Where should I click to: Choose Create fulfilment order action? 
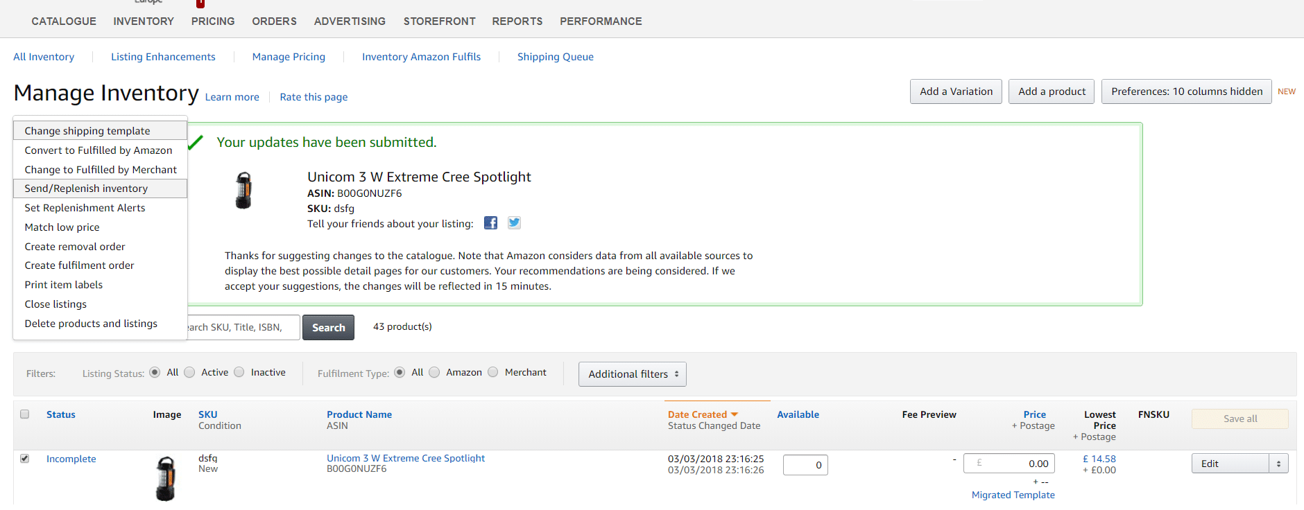pos(101,265)
